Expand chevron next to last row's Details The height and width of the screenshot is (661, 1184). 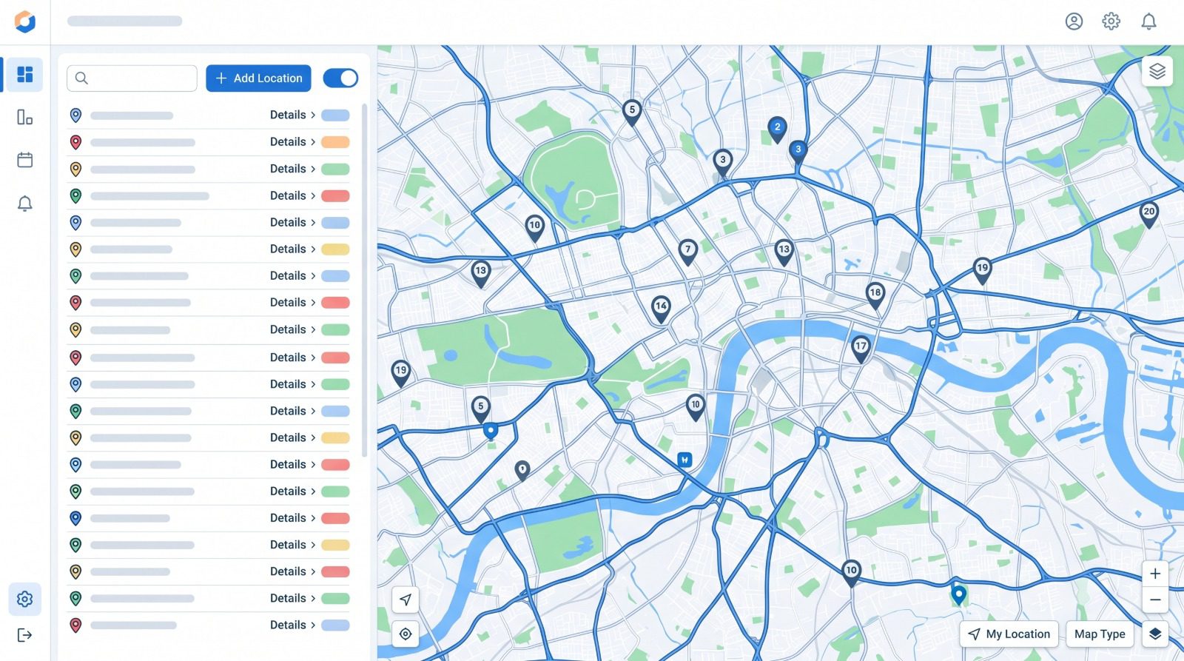click(x=313, y=625)
